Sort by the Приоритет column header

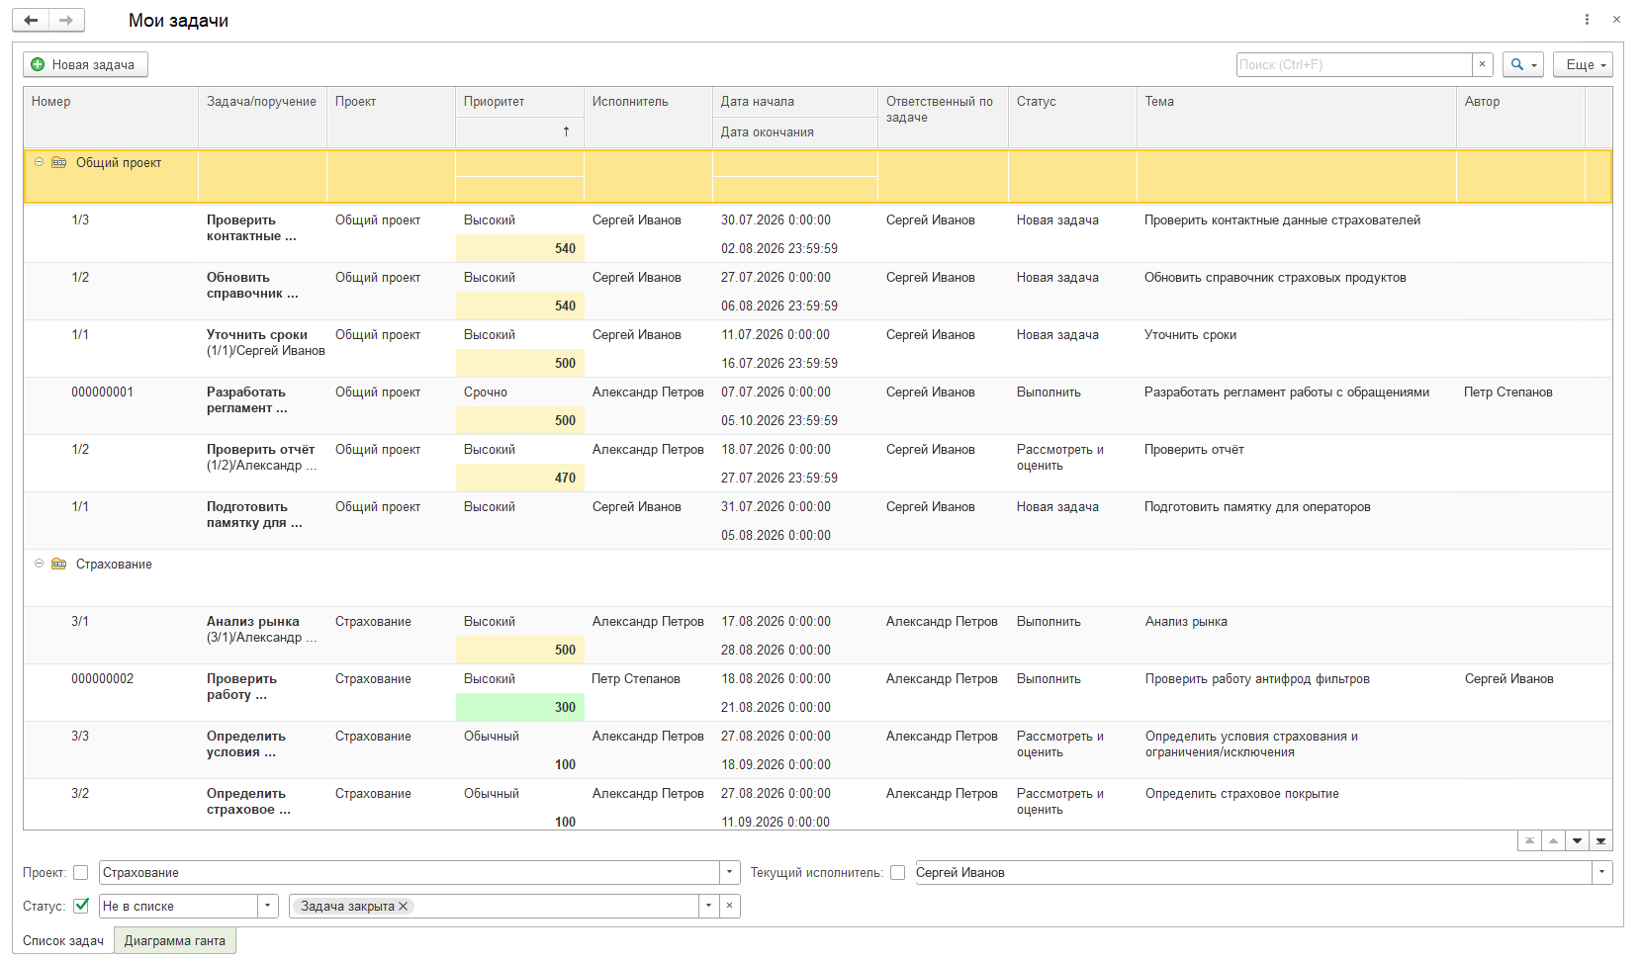(x=519, y=102)
